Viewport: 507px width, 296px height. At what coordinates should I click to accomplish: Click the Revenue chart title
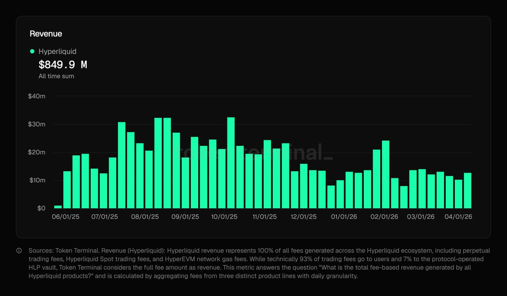(x=46, y=34)
